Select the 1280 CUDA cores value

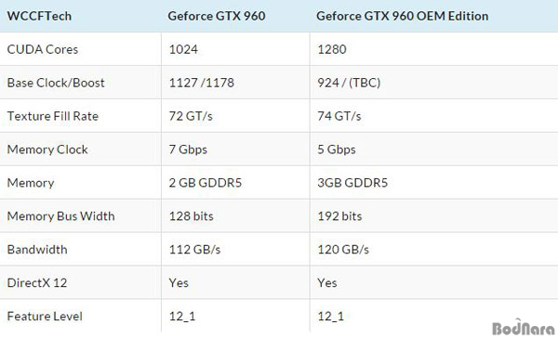(332, 49)
